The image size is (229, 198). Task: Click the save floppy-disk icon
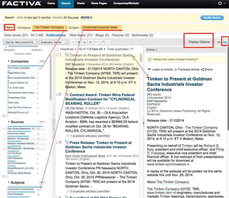tap(90, 42)
